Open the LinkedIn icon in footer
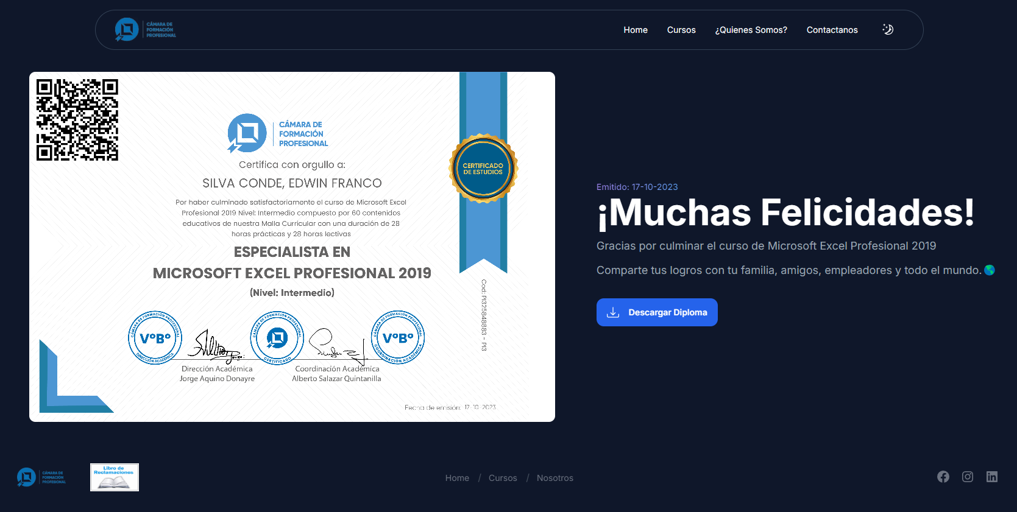The height and width of the screenshot is (512, 1017). pyautogui.click(x=992, y=477)
